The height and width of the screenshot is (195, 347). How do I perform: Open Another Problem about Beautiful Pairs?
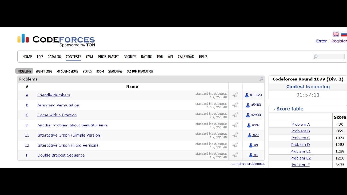pos(72,125)
